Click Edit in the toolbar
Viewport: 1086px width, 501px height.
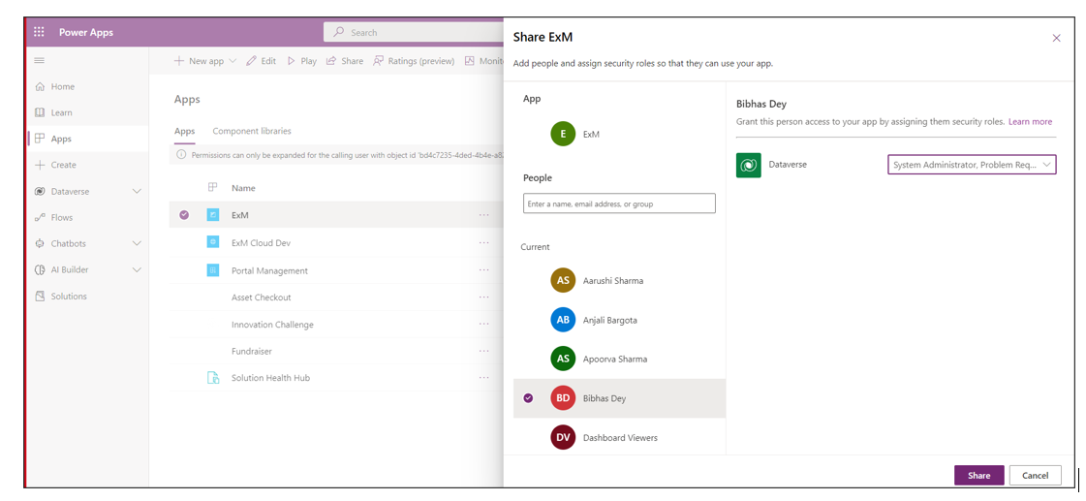(262, 61)
